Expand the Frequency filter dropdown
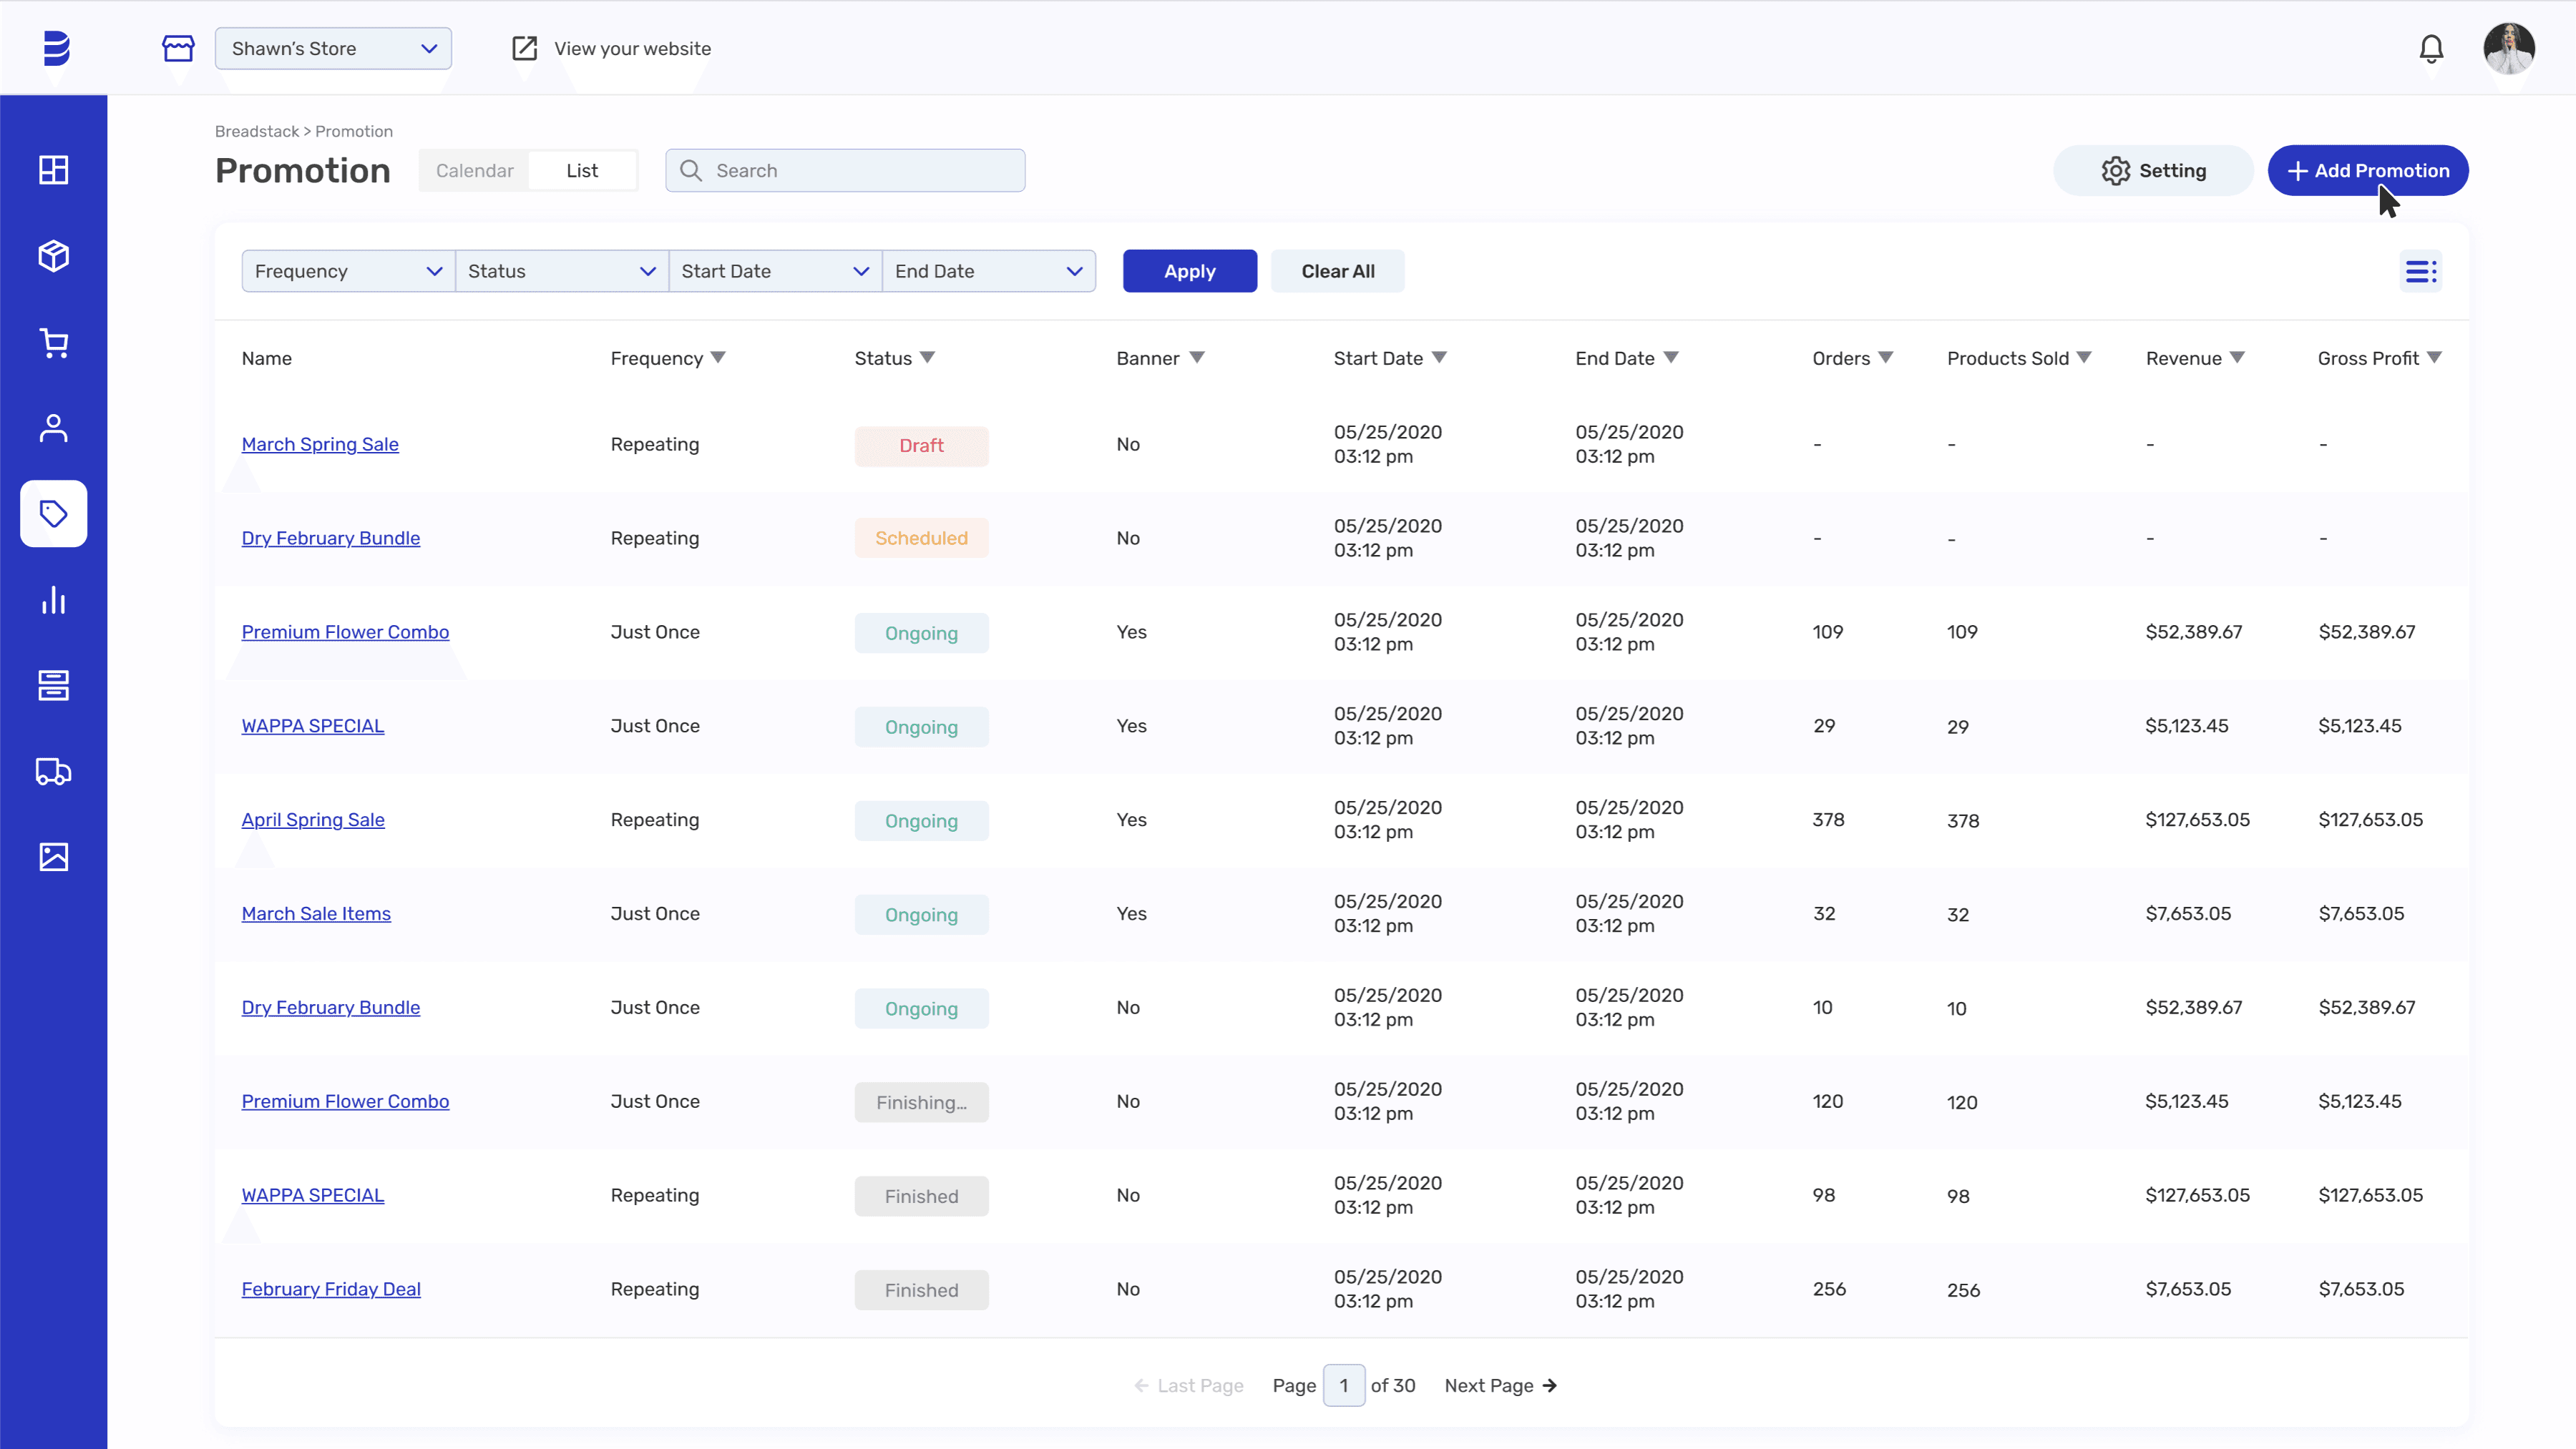The image size is (2576, 1449). (x=347, y=272)
